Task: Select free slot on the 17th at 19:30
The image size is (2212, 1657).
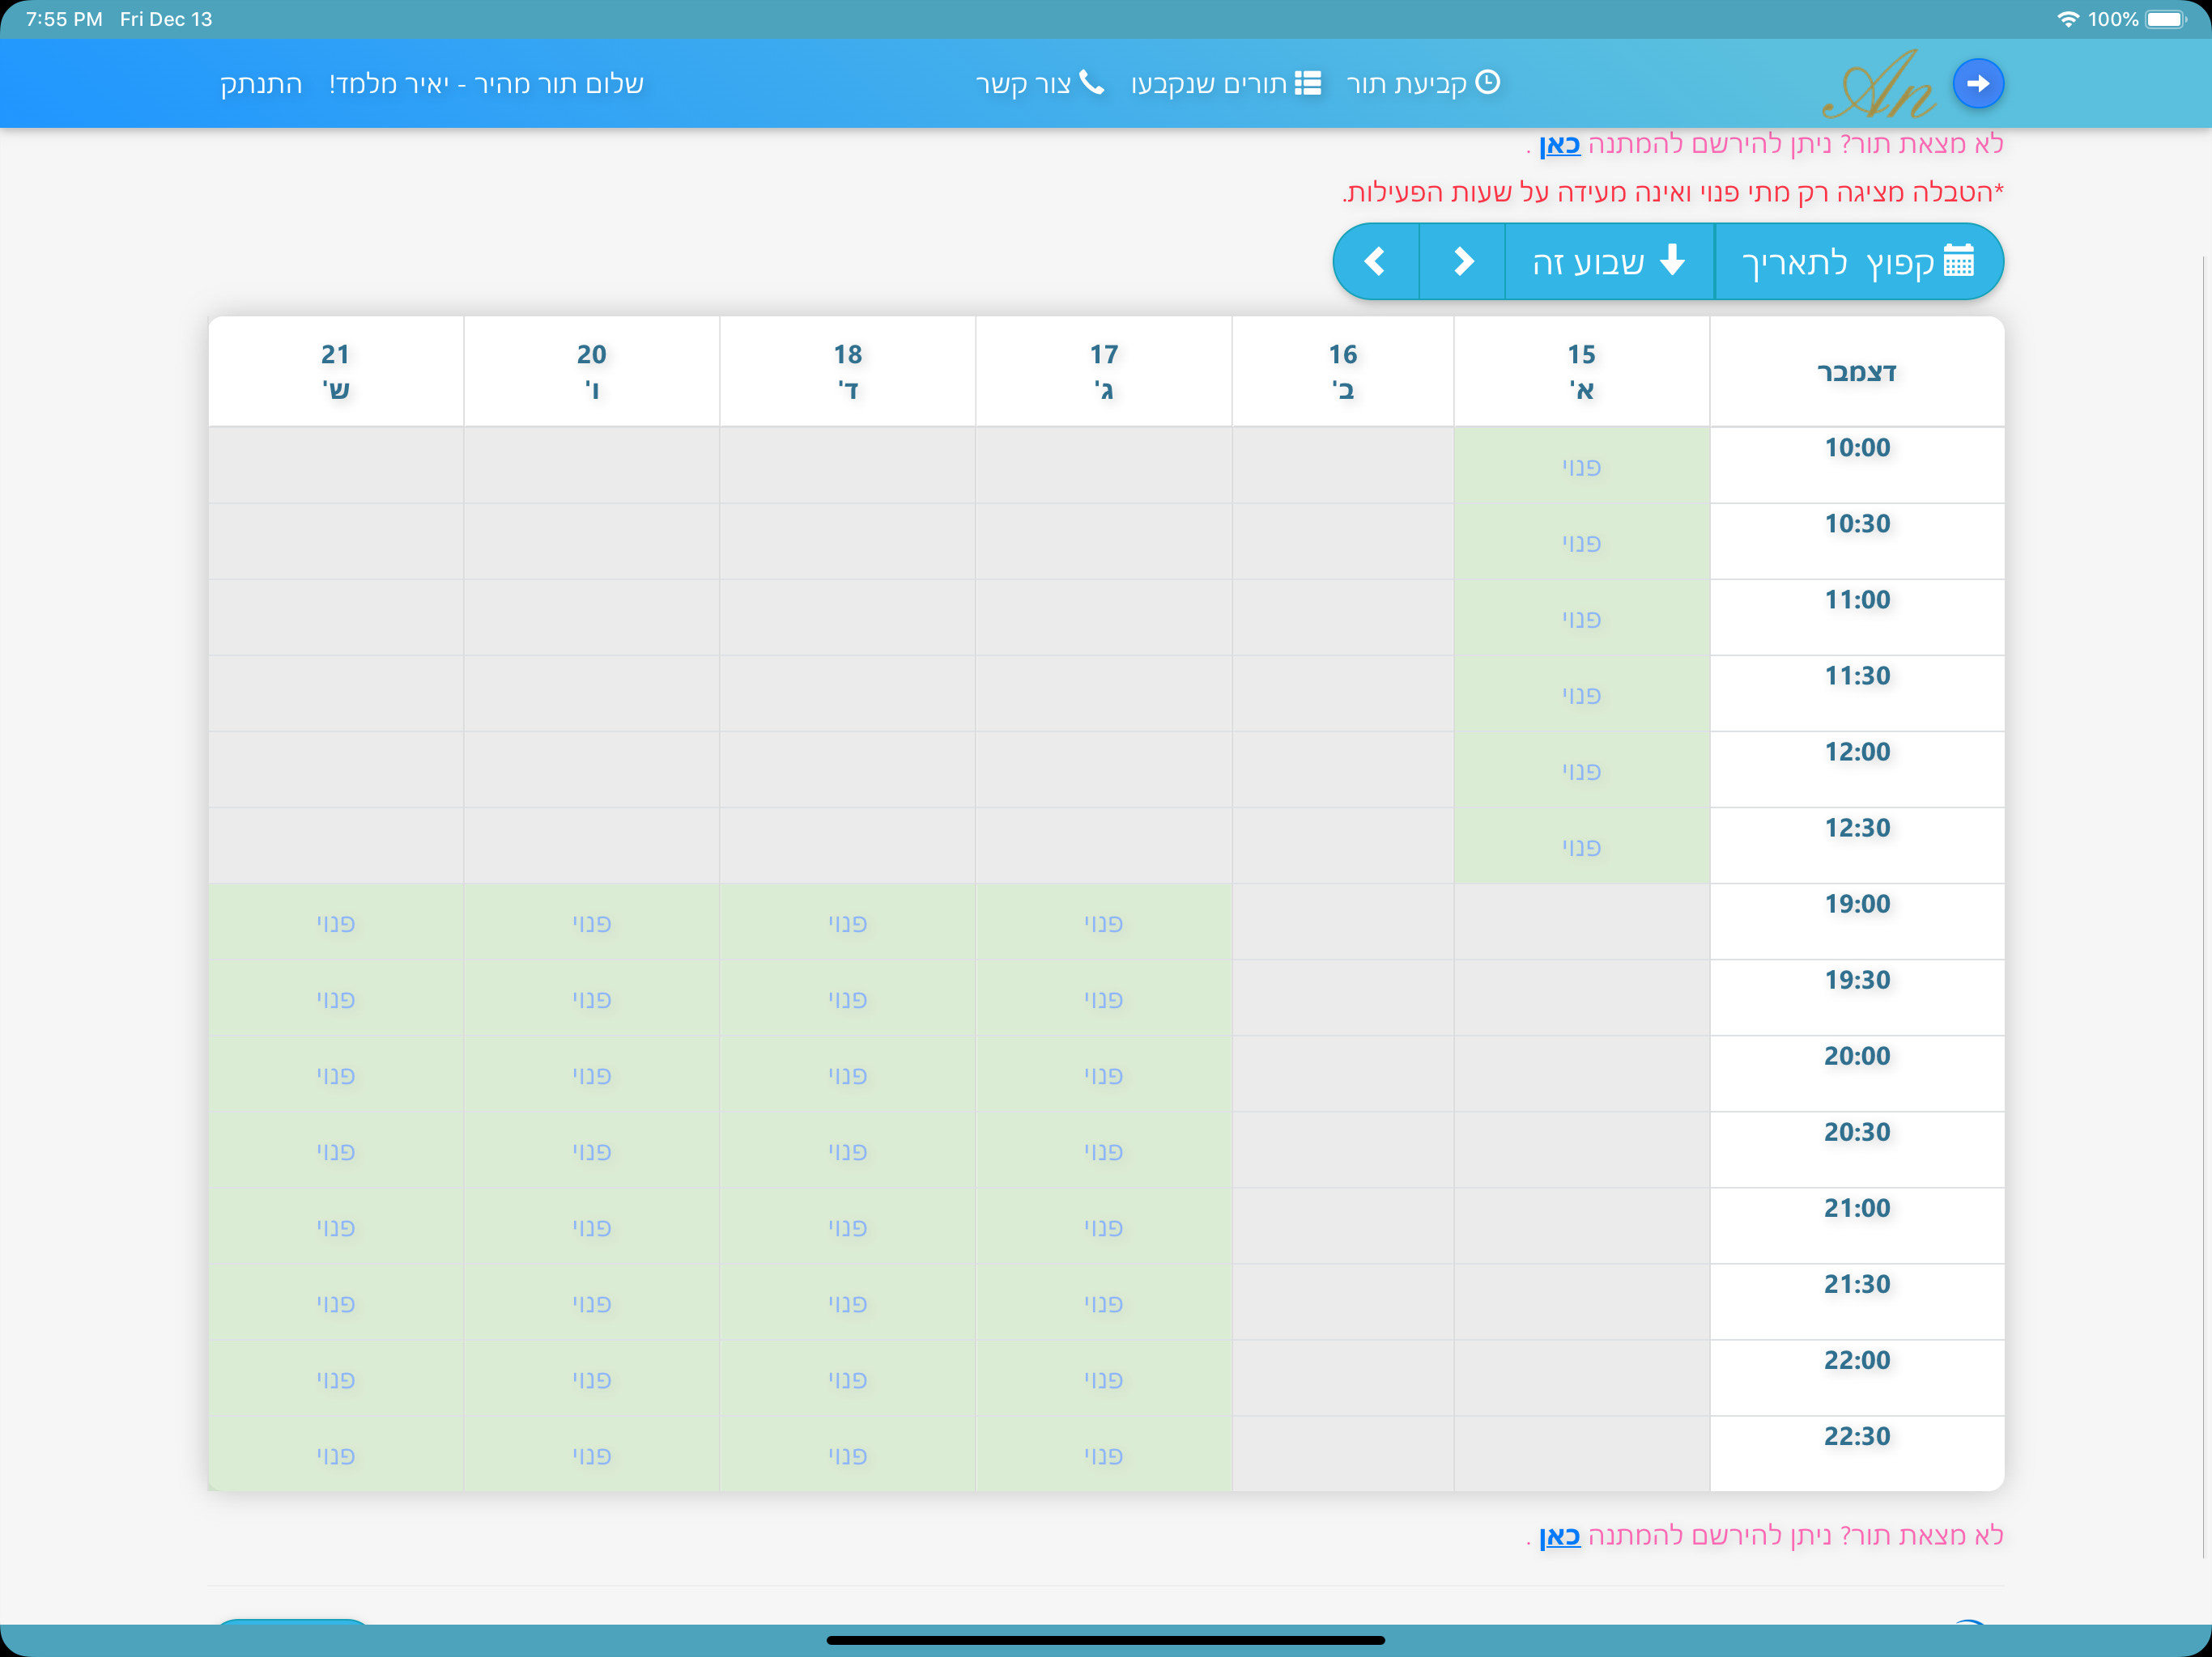Action: point(1103,998)
